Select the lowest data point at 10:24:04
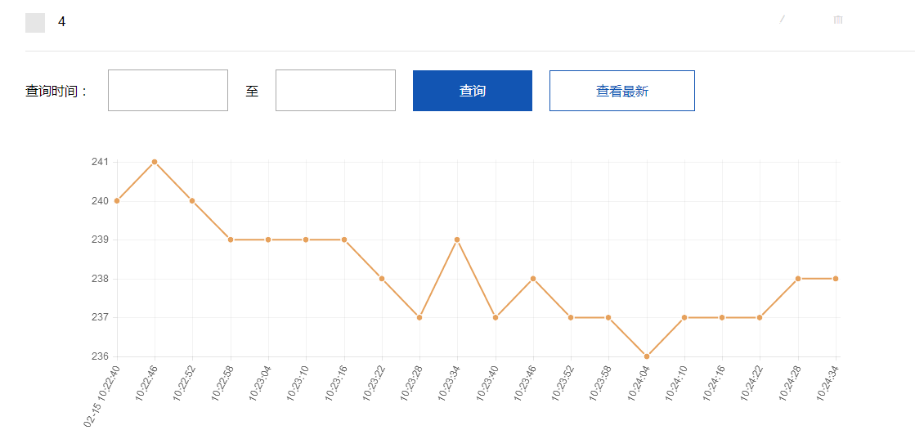This screenshot has height=439, width=915. coord(647,356)
